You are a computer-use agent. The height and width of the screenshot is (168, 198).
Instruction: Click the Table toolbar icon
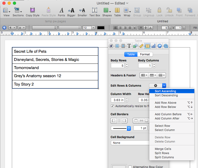point(117,12)
